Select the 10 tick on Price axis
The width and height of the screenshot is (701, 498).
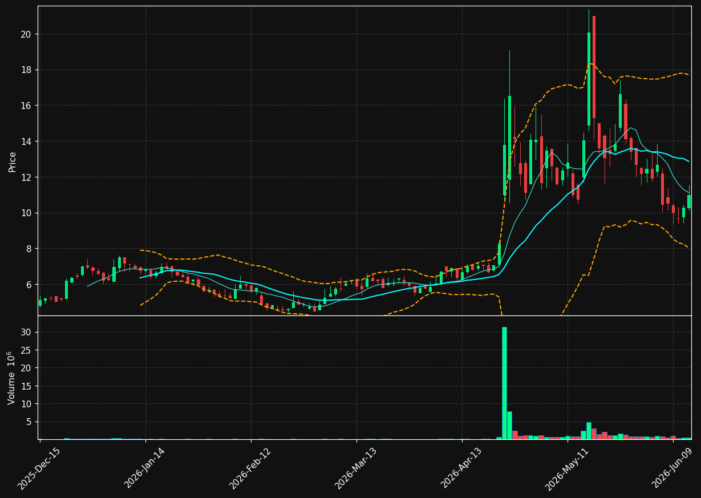pos(26,213)
